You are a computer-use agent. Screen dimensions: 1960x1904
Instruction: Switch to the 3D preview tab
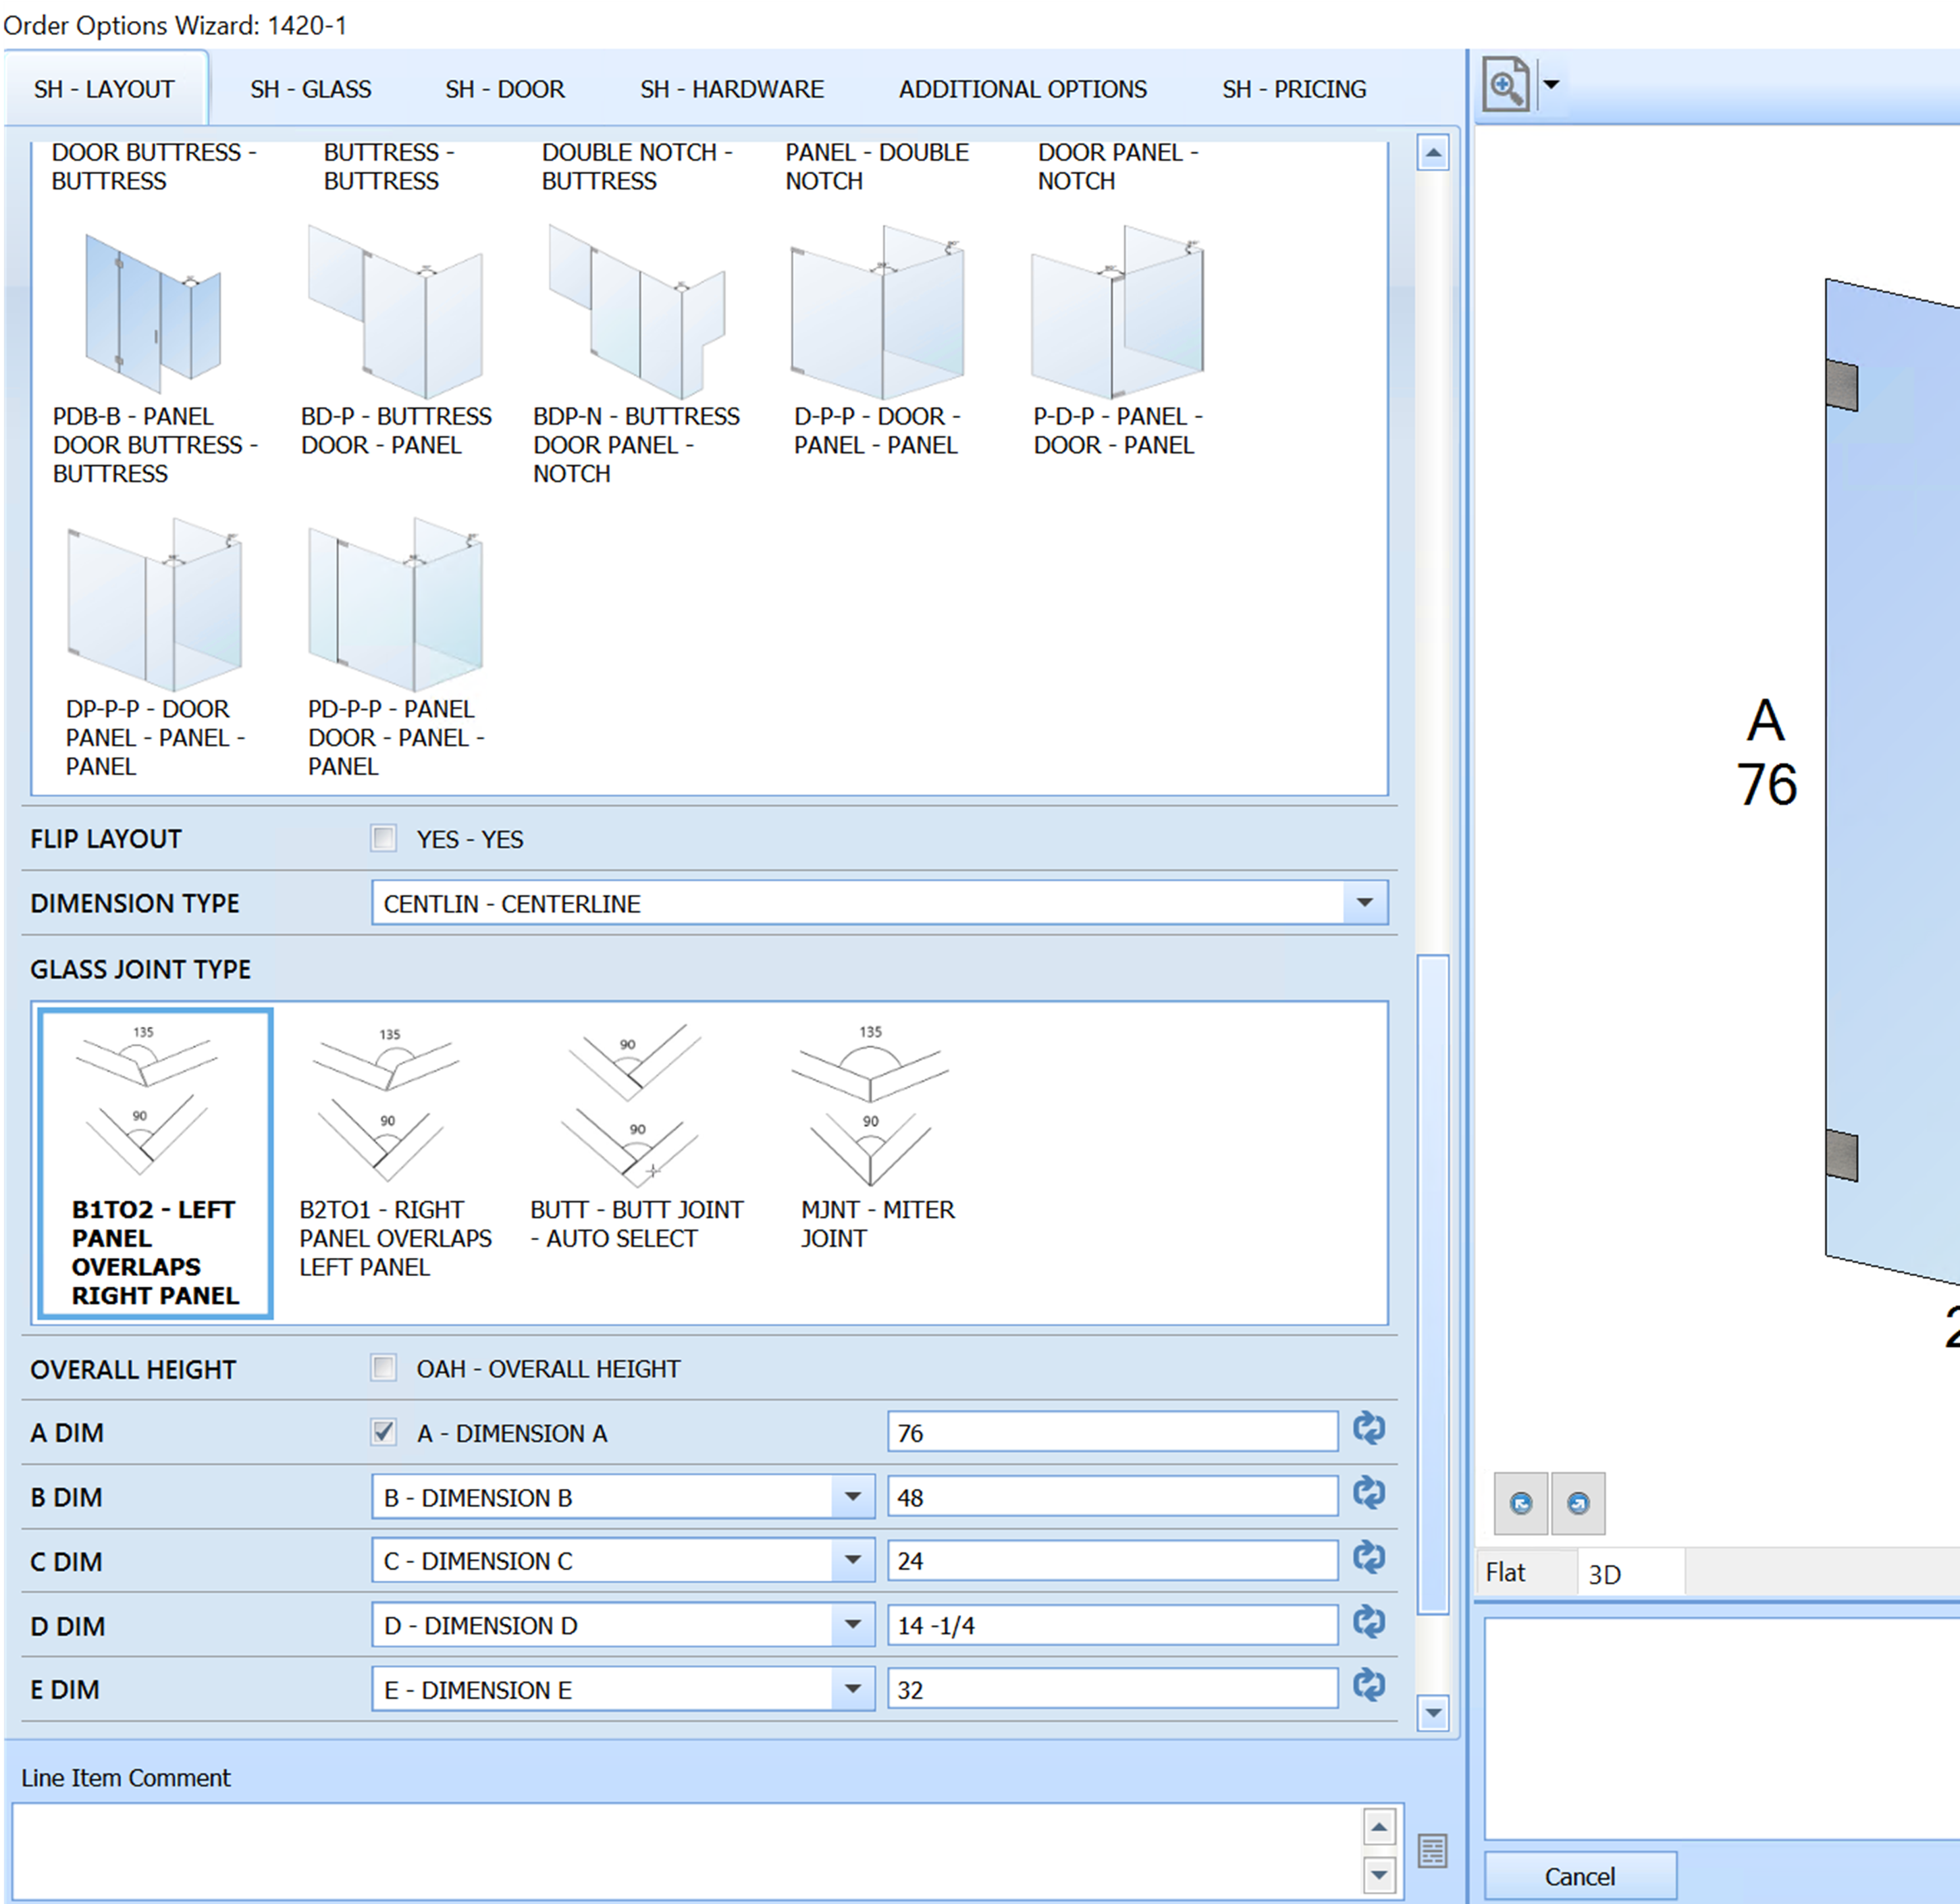click(1604, 1572)
